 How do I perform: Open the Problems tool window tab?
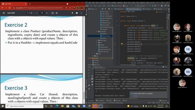point(100,101)
